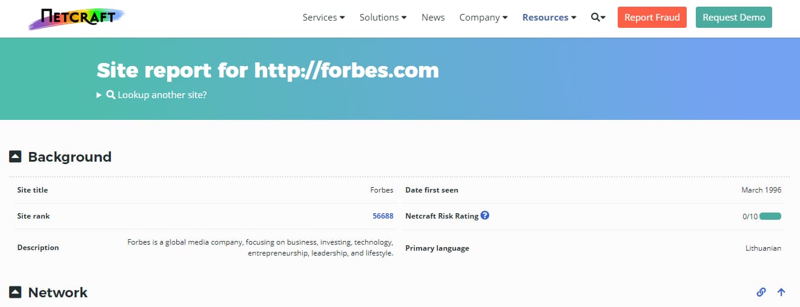The image size is (800, 307).
Task: Open the search magnifier dropdown
Action: click(598, 18)
